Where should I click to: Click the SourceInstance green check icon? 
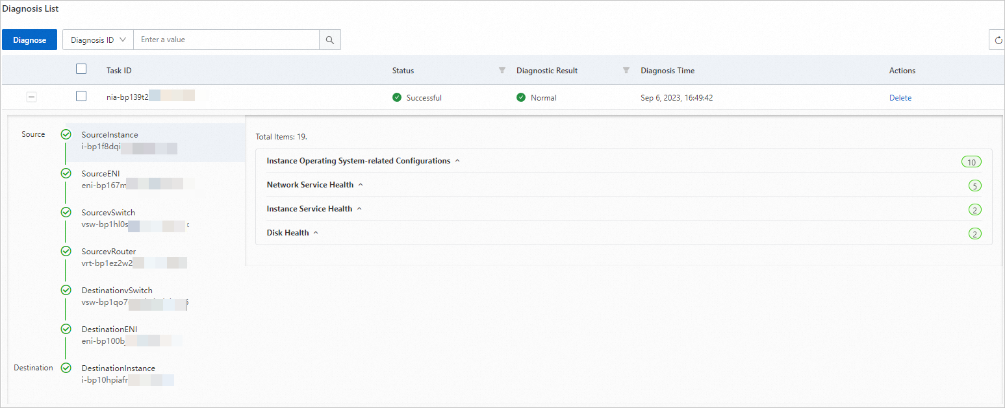(x=66, y=134)
